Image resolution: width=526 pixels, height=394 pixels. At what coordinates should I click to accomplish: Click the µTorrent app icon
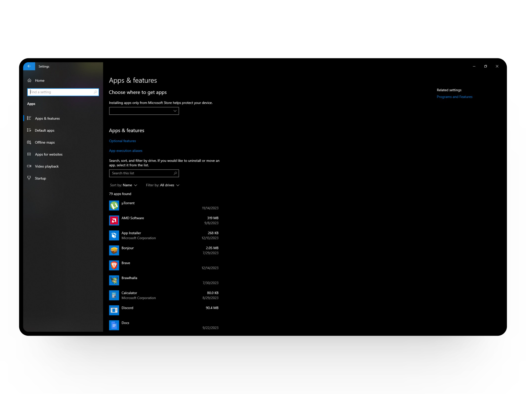pos(114,205)
